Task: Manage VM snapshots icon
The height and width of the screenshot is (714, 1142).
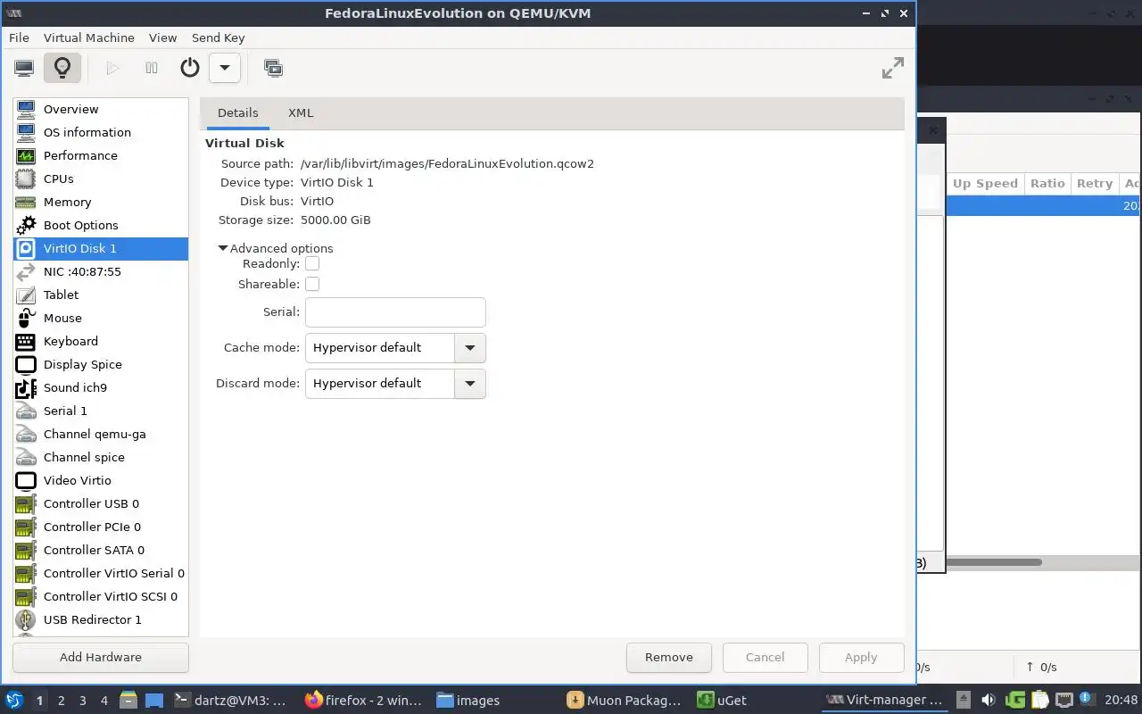Action: 273,68
